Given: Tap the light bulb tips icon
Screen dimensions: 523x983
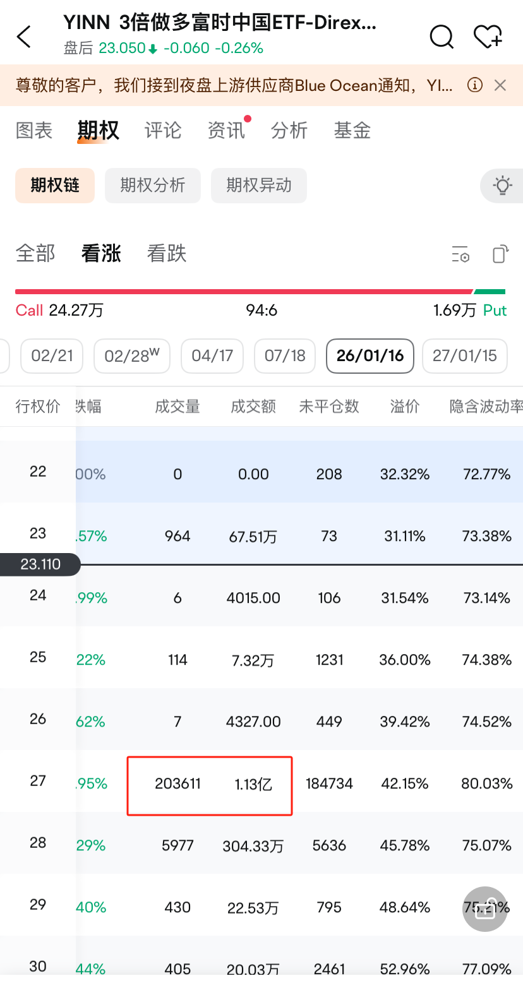Looking at the screenshot, I should 503,186.
